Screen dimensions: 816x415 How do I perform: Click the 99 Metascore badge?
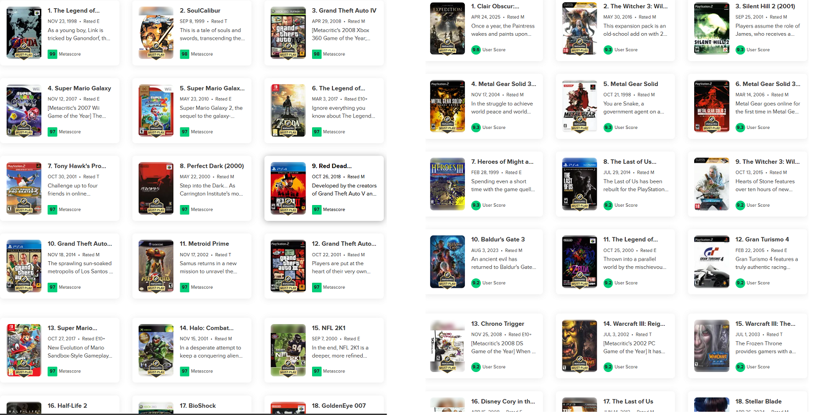[52, 54]
